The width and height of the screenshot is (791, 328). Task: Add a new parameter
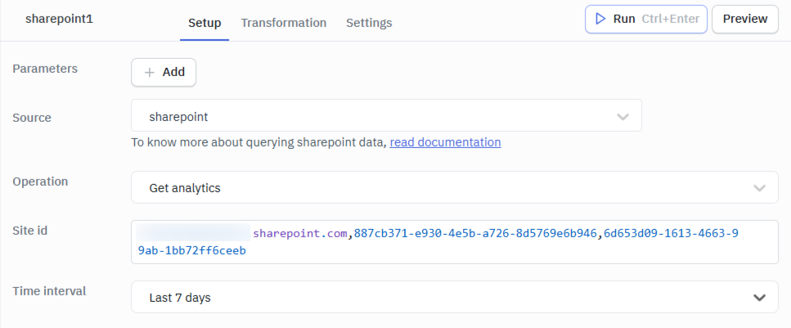[x=164, y=72]
